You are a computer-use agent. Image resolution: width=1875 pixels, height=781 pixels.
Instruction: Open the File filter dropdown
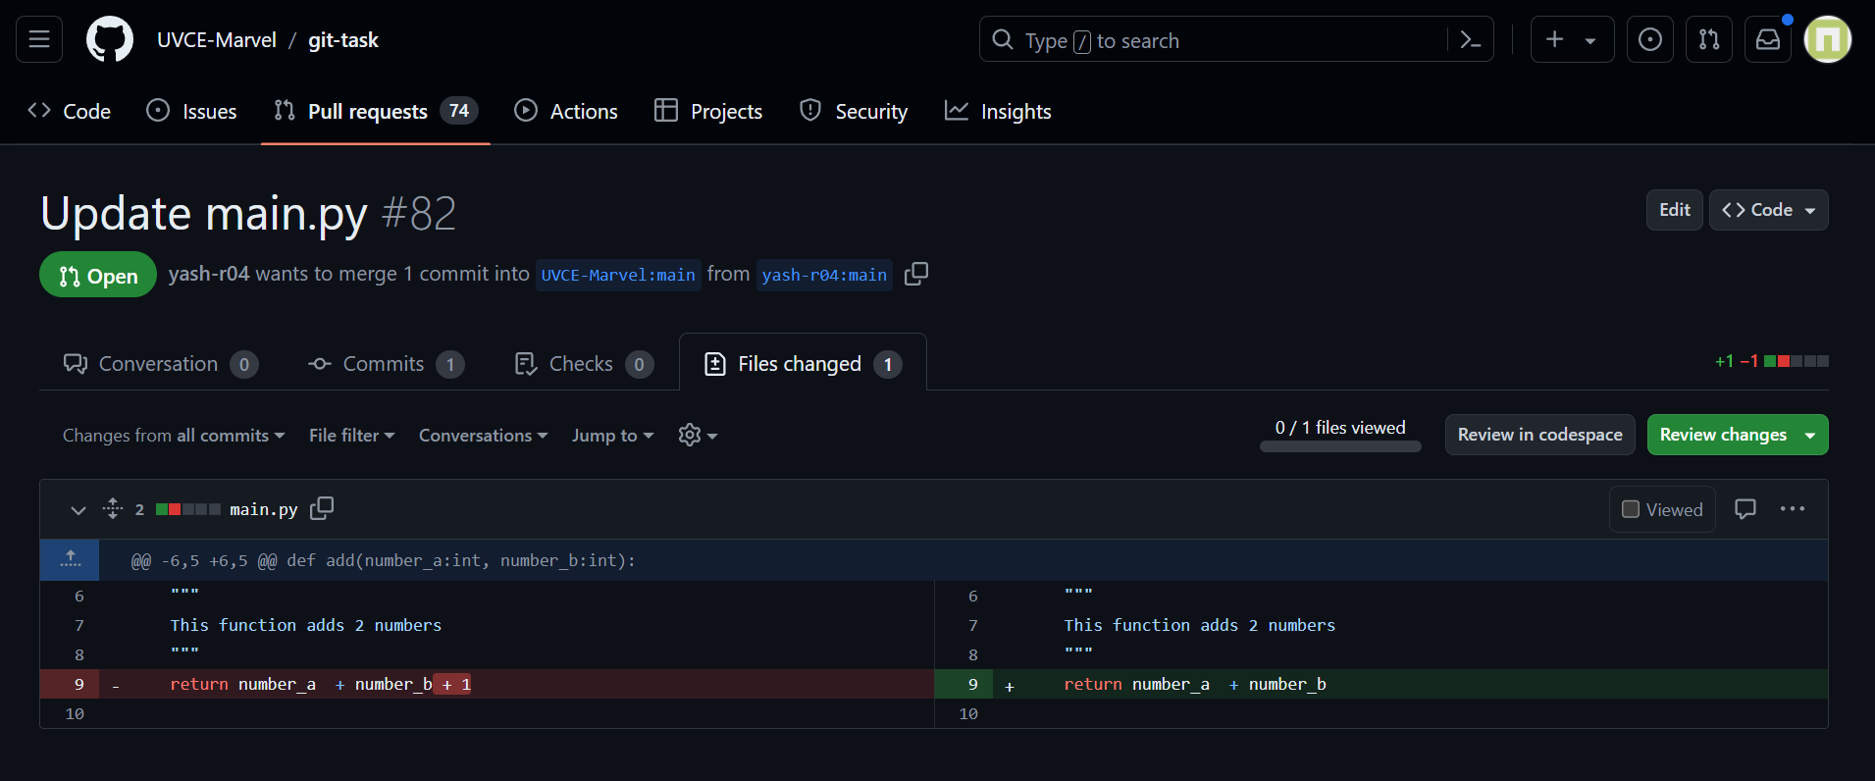[351, 435]
